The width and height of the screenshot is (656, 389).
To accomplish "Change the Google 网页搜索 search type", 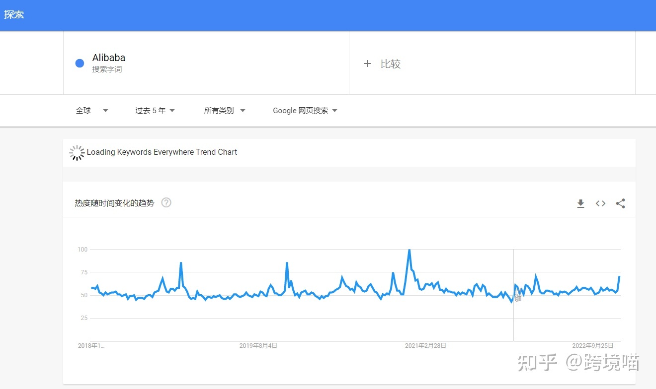I will pyautogui.click(x=305, y=111).
